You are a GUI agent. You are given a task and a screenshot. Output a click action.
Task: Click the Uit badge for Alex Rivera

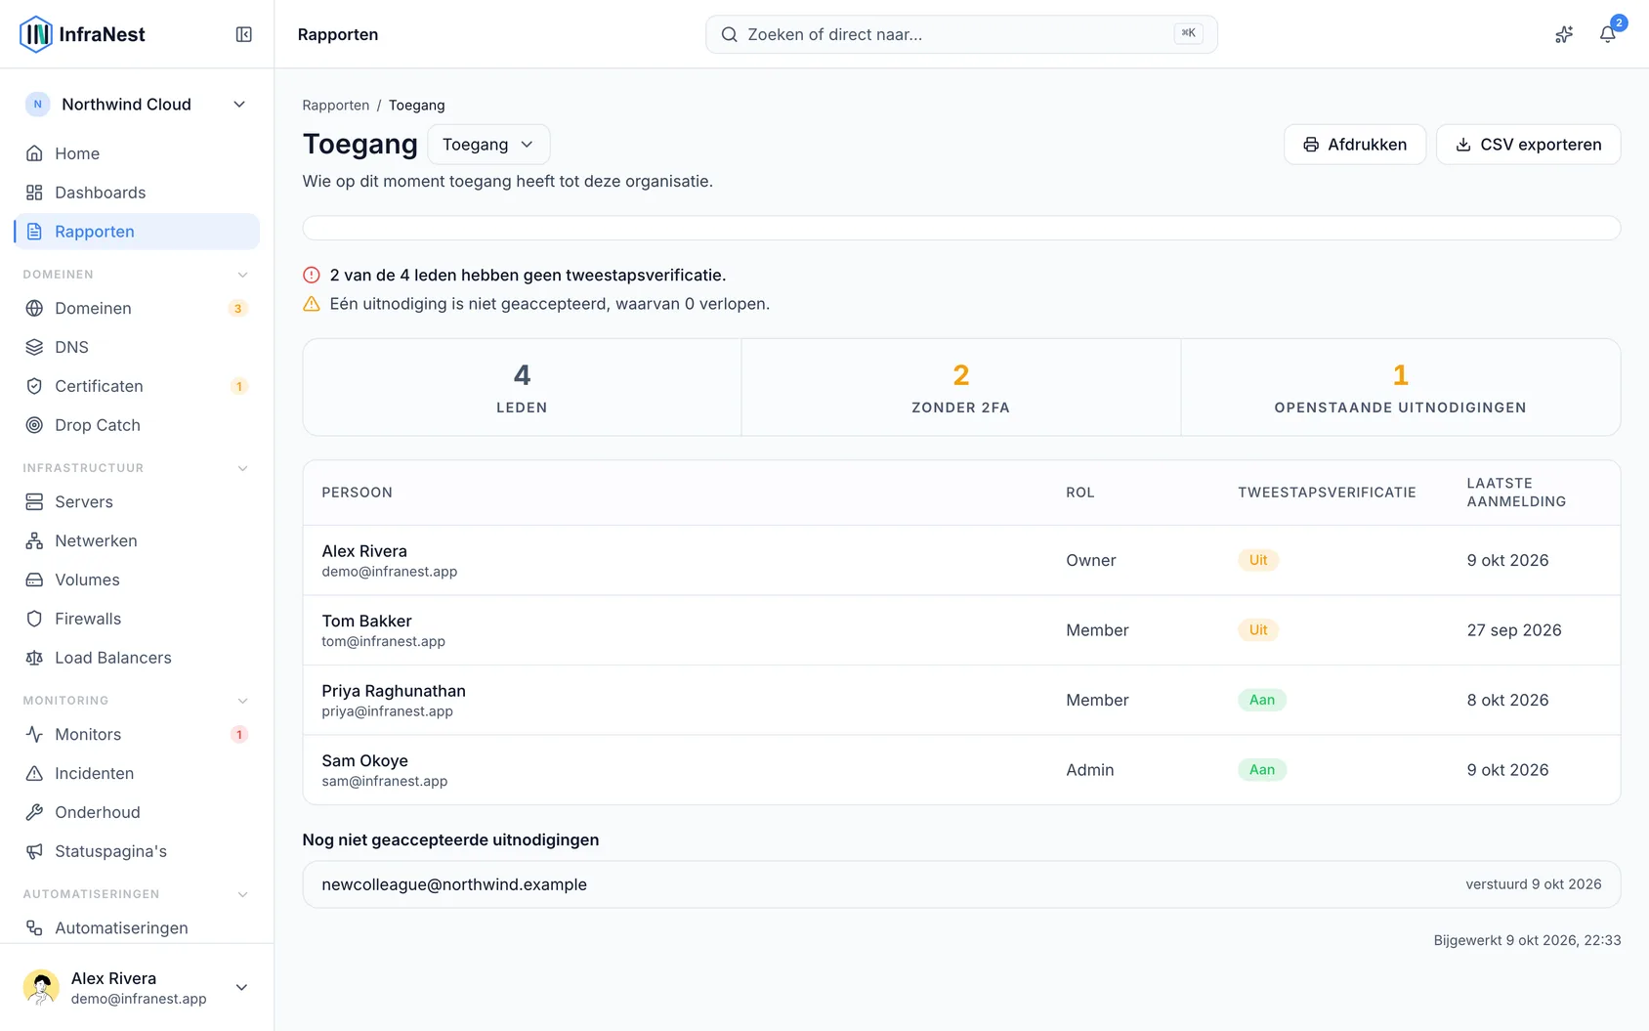pyautogui.click(x=1258, y=560)
